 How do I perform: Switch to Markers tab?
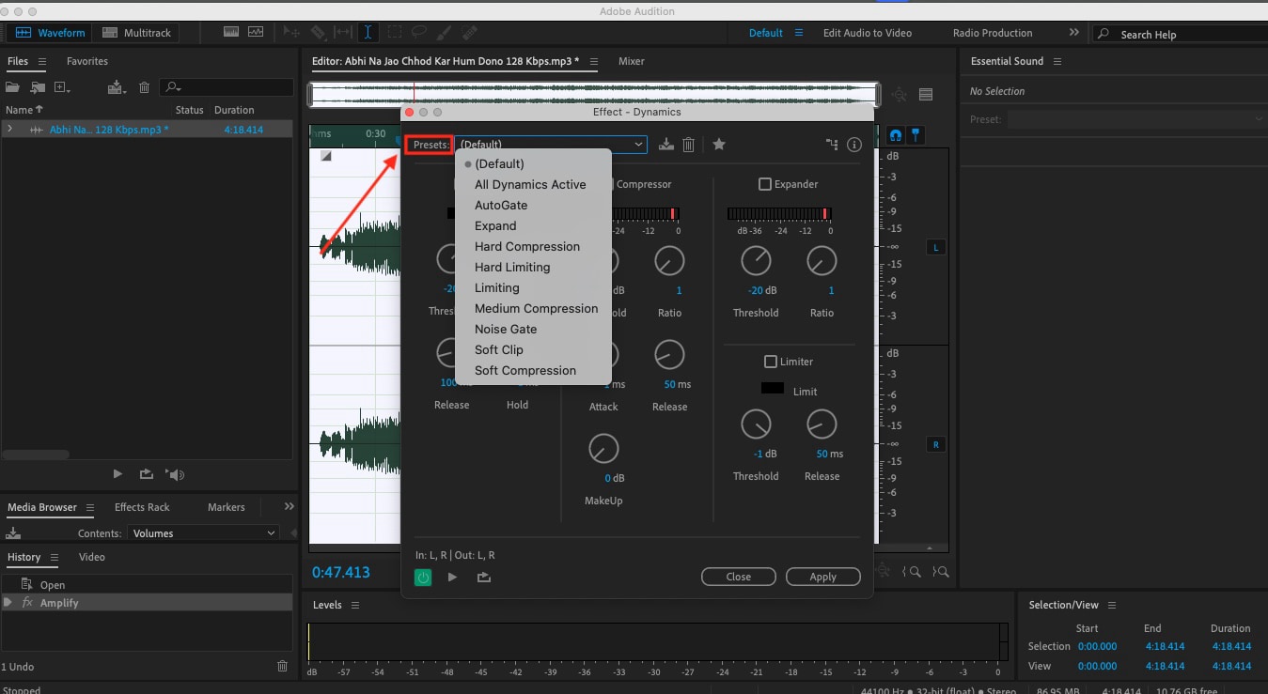click(226, 507)
